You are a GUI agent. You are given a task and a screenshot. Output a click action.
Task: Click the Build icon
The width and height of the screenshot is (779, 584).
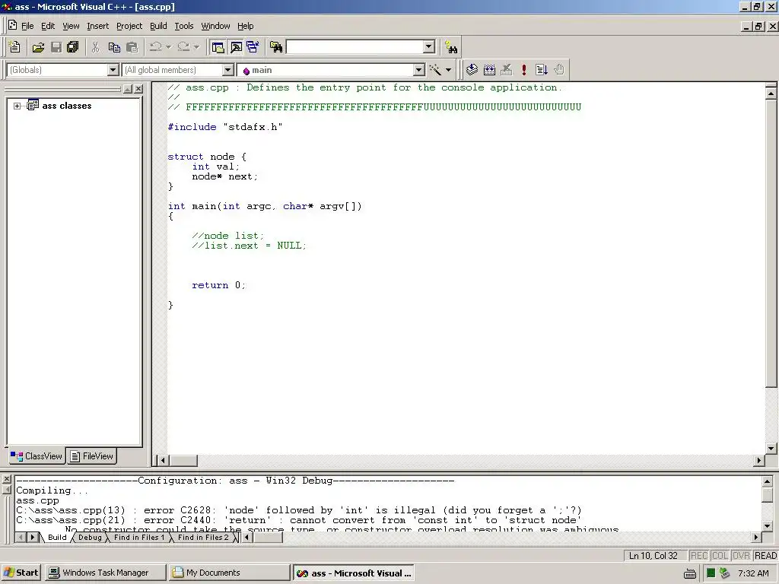[x=489, y=69]
